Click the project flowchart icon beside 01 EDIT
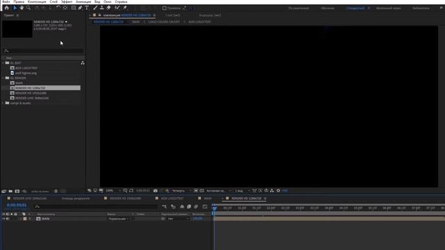 pyautogui.click(x=83, y=63)
